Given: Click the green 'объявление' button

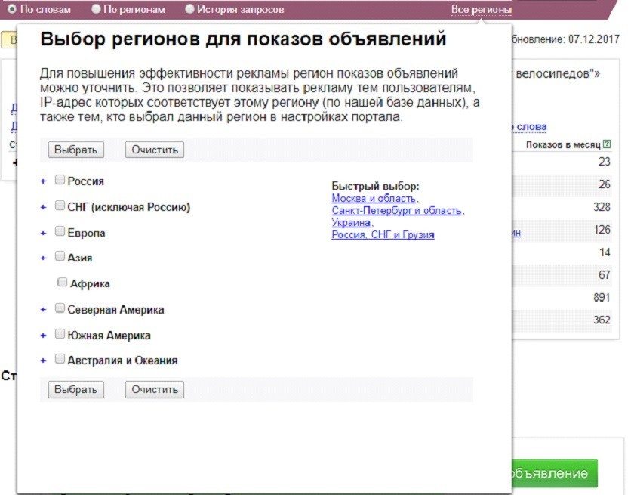Looking at the screenshot, I should (x=554, y=473).
